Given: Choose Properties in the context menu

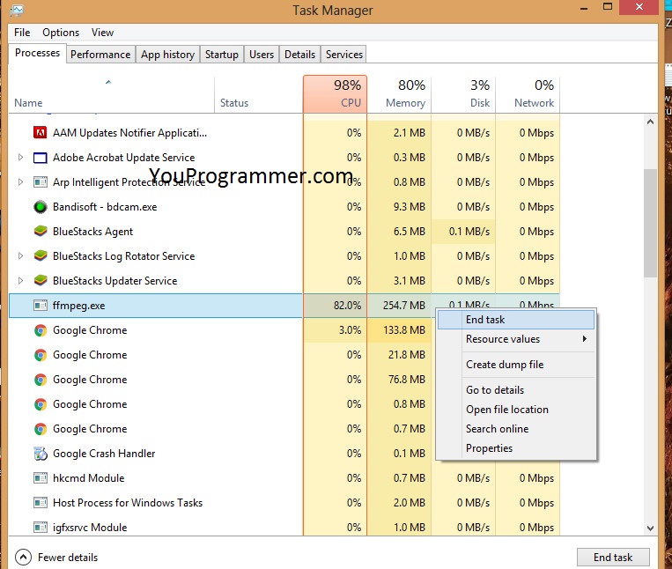Looking at the screenshot, I should tap(516, 448).
